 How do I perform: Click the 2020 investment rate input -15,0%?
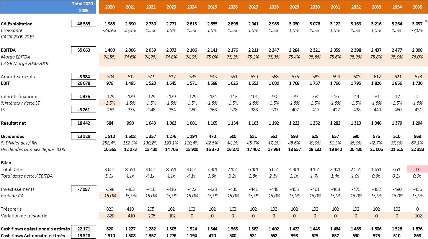110,196
